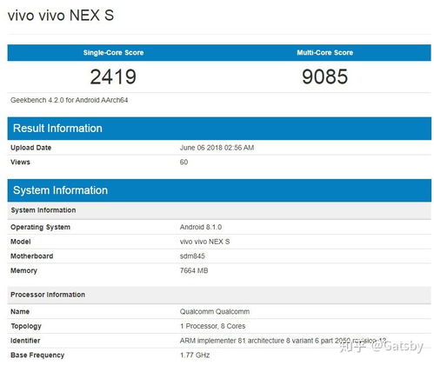Select the processor 'Name' label
Screen dimensions: 434x365
coord(20,312)
